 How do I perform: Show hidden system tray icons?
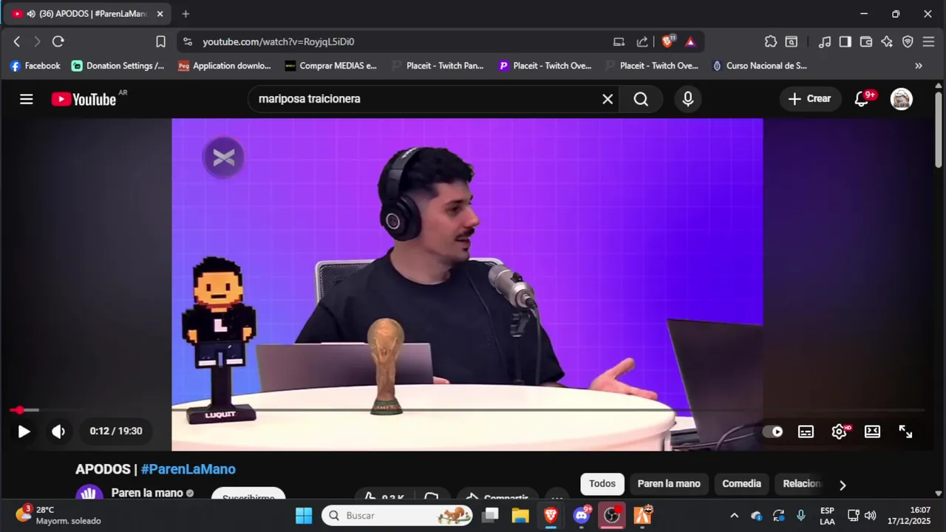pyautogui.click(x=734, y=516)
